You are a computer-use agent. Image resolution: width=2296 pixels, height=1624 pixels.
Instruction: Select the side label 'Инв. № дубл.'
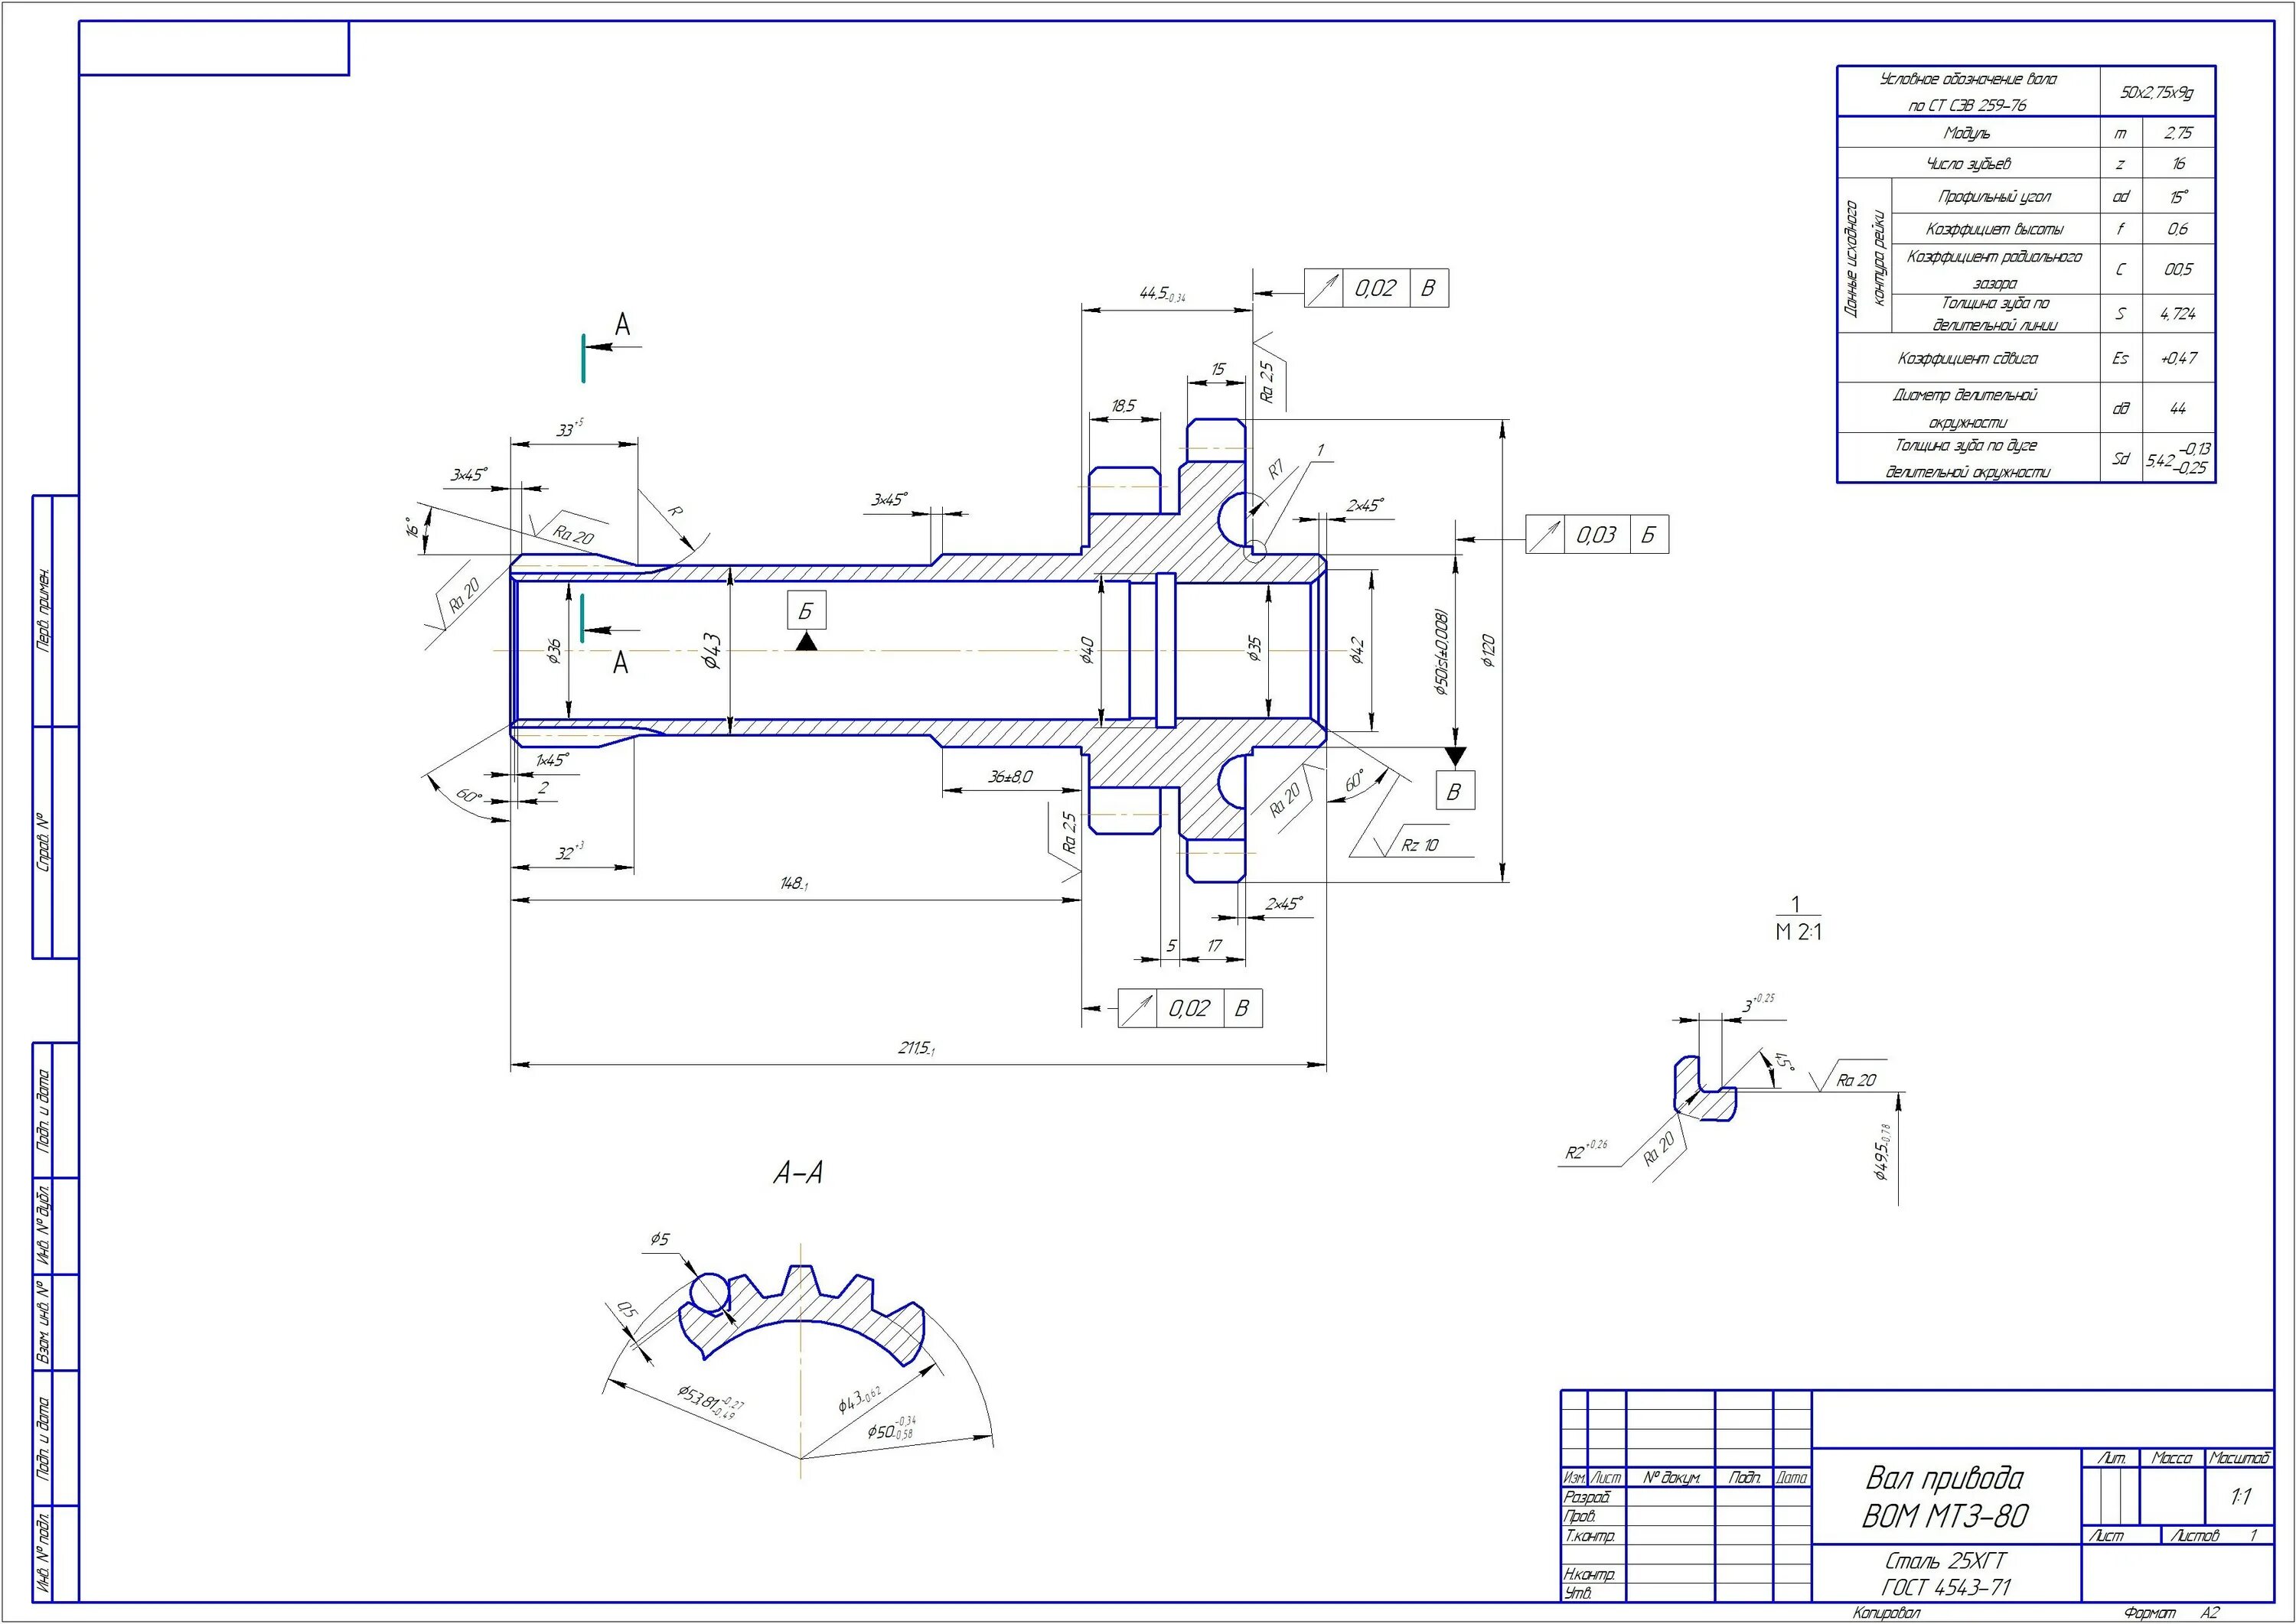point(44,1225)
